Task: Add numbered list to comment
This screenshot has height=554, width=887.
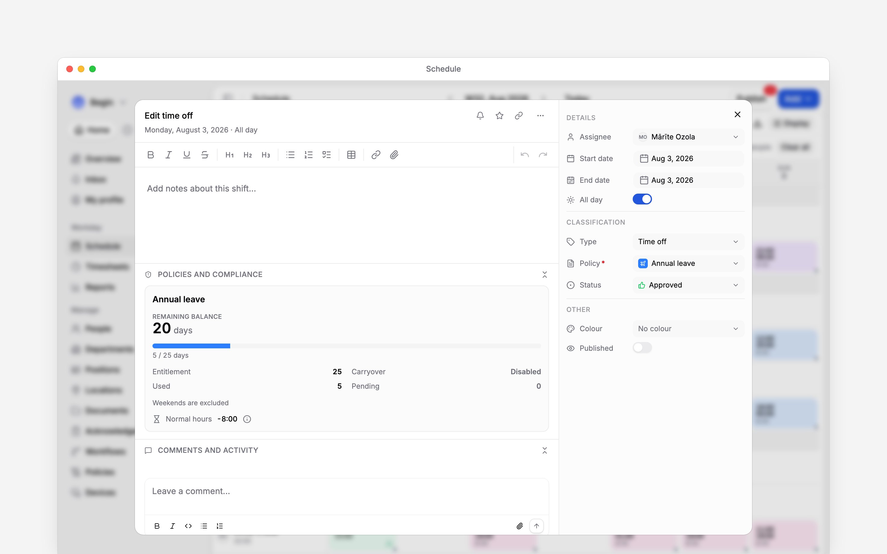Action: click(x=220, y=526)
